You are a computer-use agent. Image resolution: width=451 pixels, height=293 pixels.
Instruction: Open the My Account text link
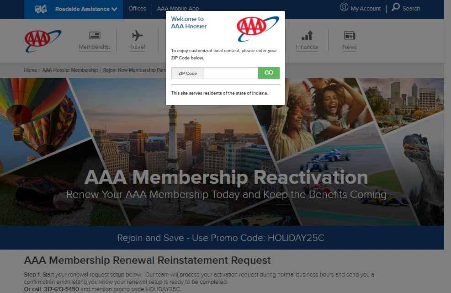click(x=366, y=9)
